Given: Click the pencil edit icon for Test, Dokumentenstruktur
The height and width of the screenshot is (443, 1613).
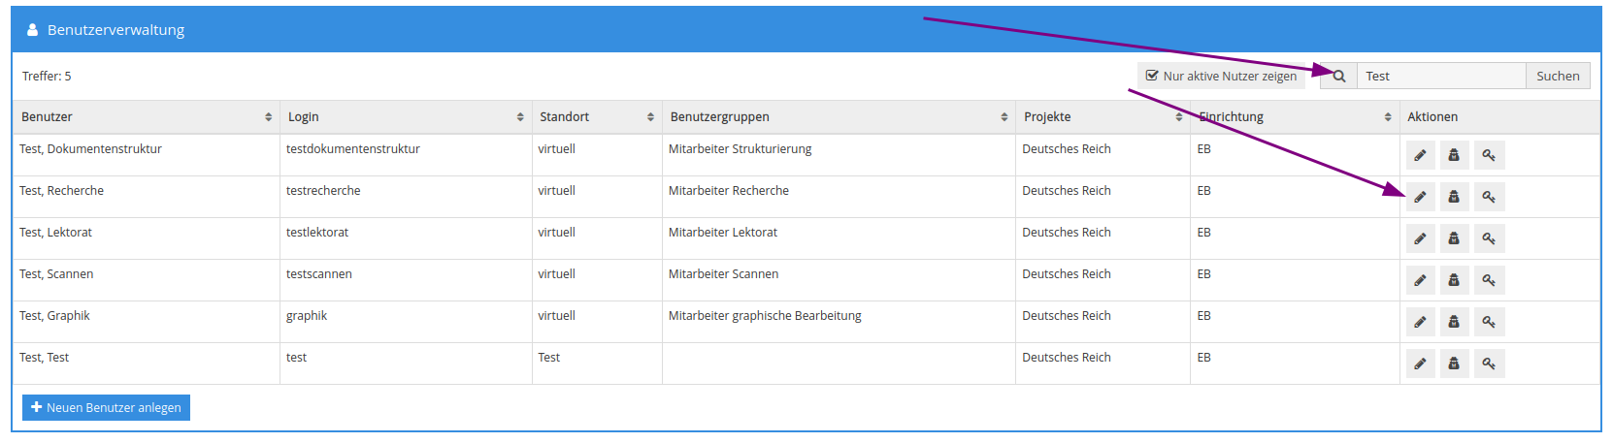Looking at the screenshot, I should (1420, 155).
